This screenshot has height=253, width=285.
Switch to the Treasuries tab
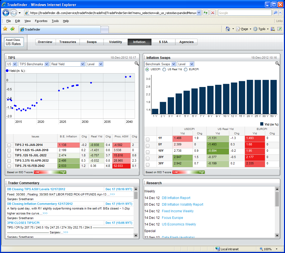68,42
